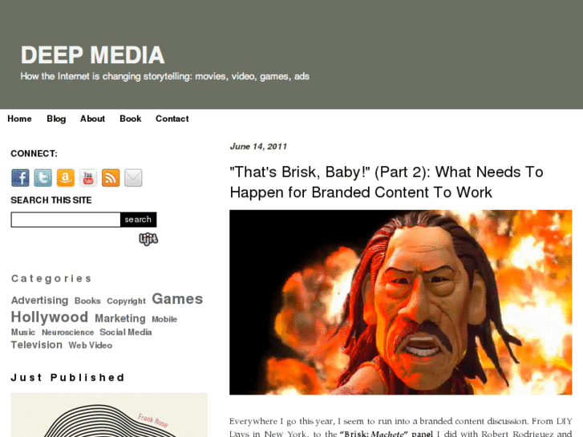Open the About menu item
This screenshot has height=437, width=583.
point(92,119)
